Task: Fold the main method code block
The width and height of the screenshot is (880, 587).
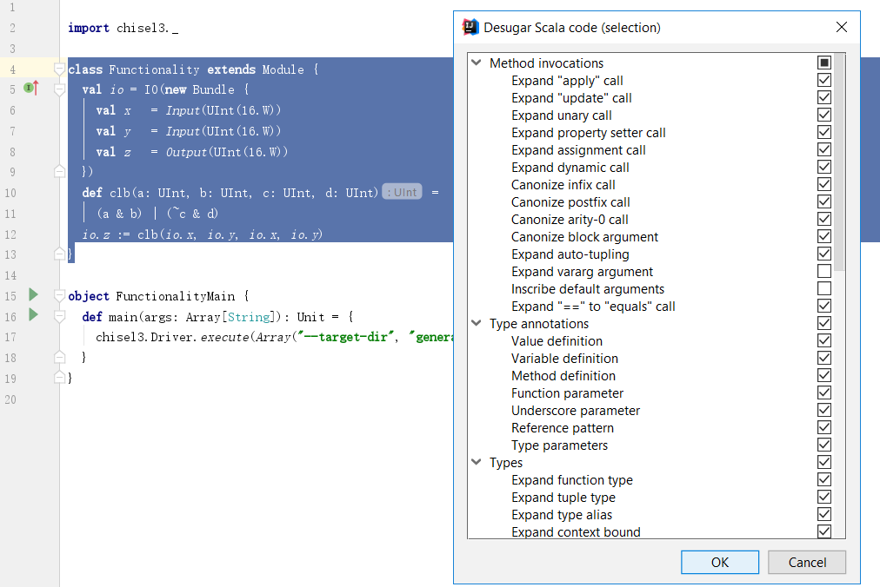Action: point(59,316)
